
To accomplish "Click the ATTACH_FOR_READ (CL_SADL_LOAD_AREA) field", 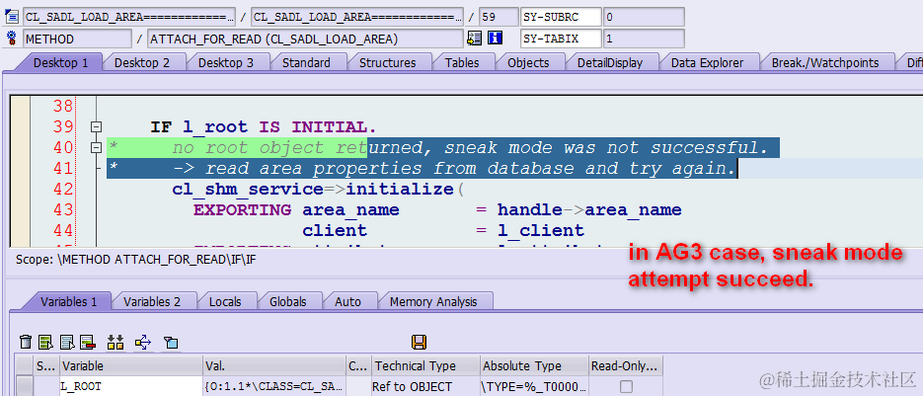I will point(305,39).
